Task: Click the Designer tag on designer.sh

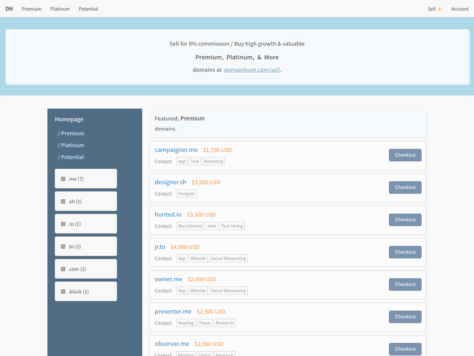Action: [x=187, y=194]
